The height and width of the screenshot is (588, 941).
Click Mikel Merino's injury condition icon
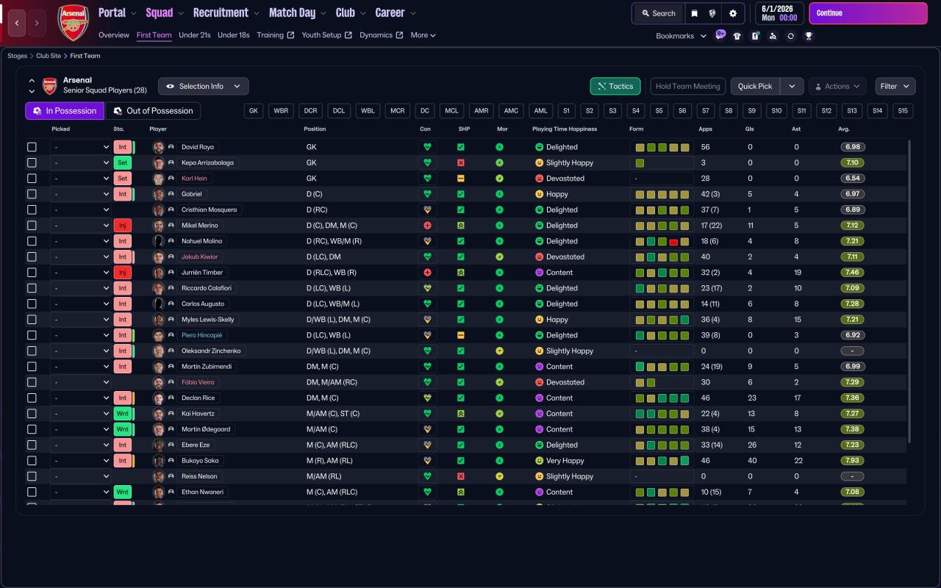coord(426,226)
